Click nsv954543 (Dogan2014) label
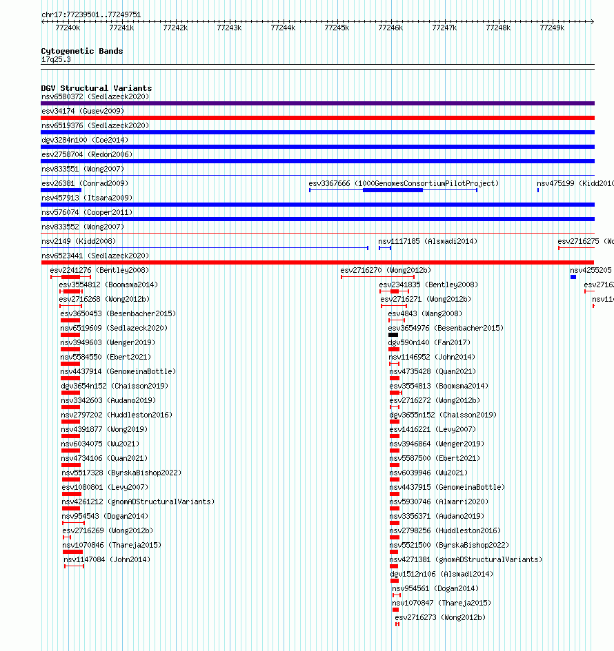The height and width of the screenshot is (651, 614). [105, 517]
